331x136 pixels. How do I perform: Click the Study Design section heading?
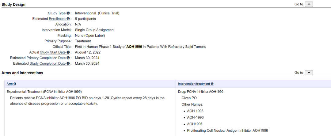(13, 5)
